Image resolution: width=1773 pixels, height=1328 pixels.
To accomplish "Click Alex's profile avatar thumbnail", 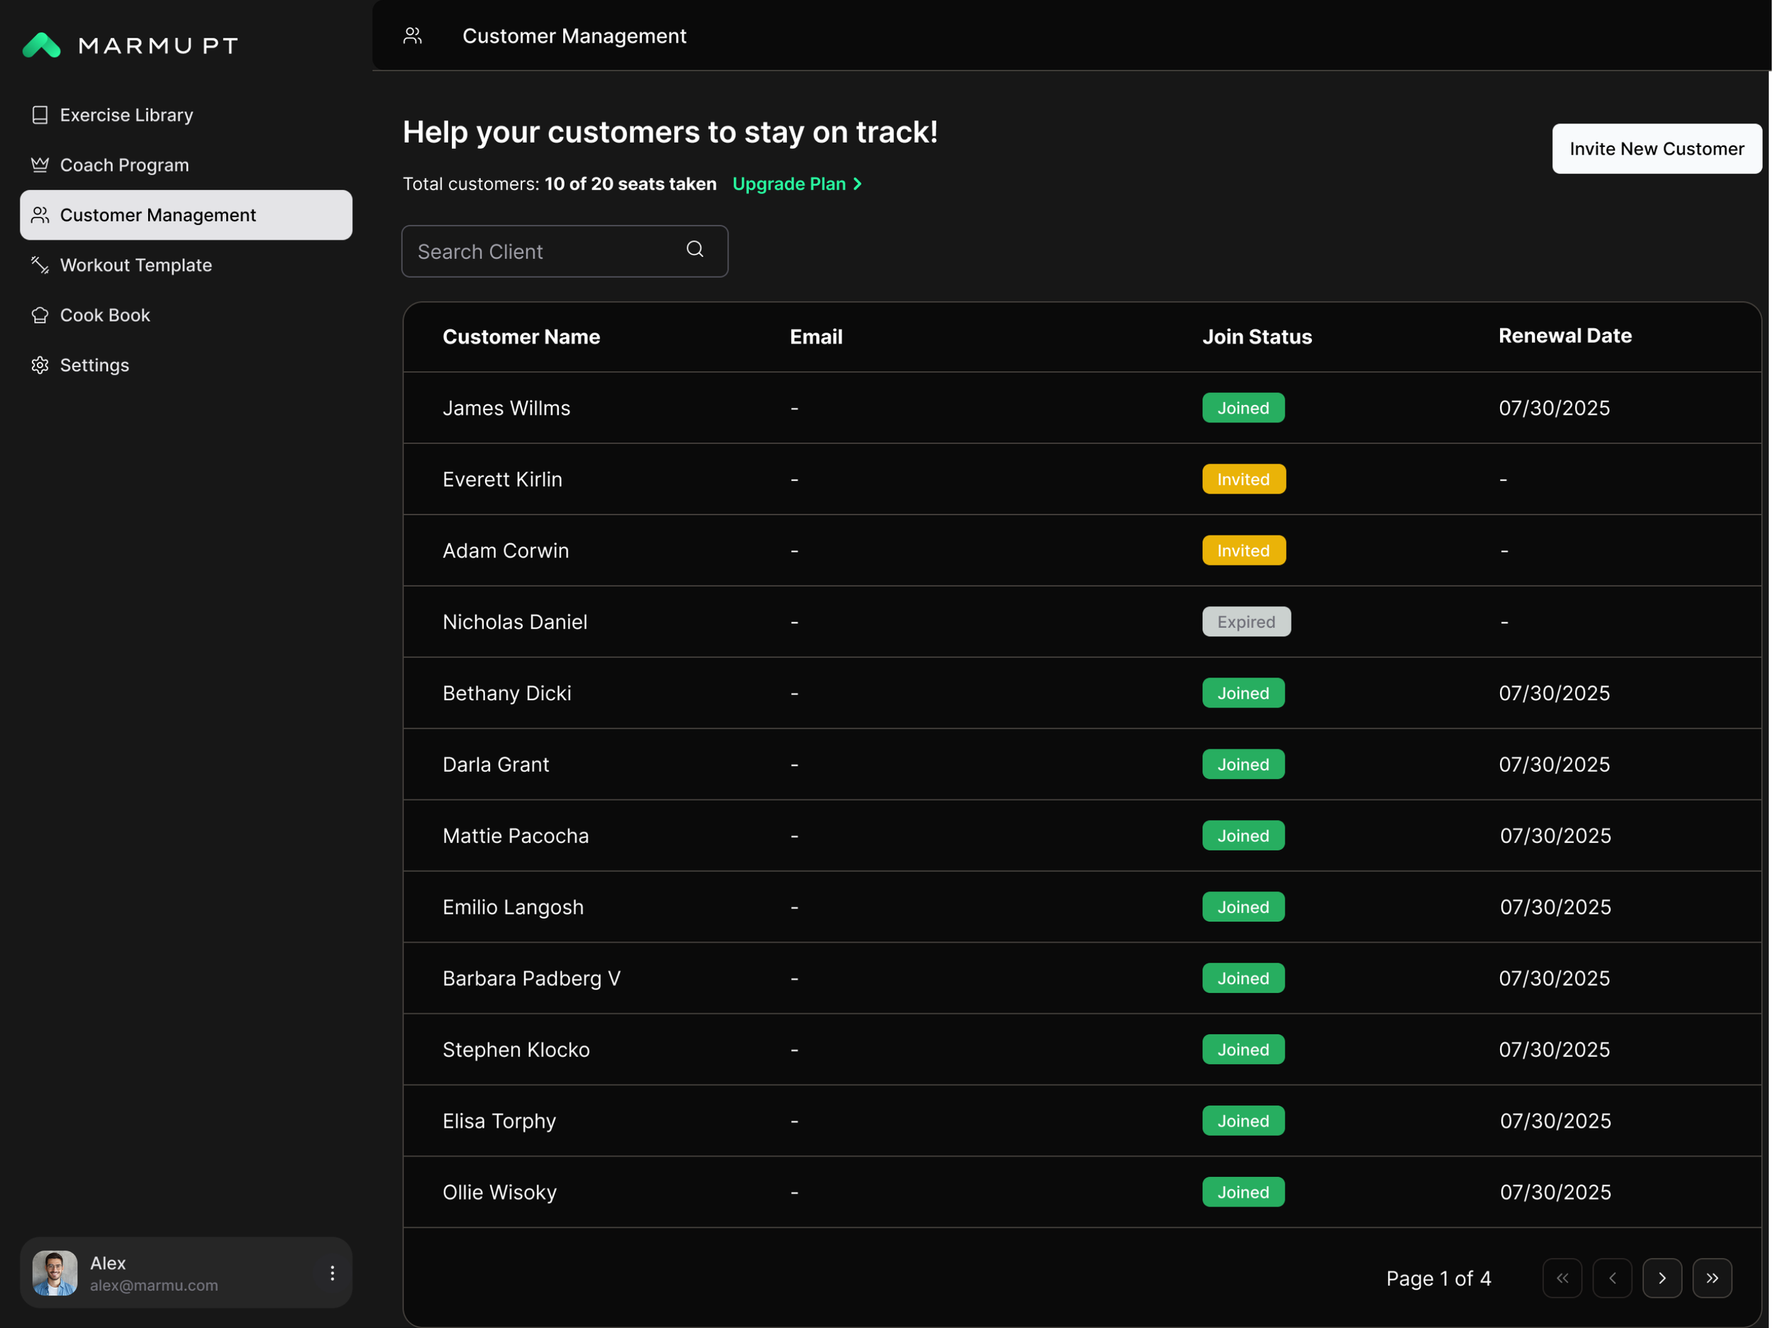I will tap(55, 1273).
